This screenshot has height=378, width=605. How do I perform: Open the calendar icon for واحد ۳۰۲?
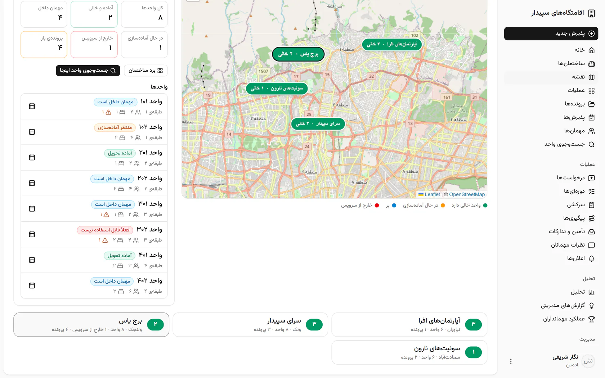tap(32, 234)
